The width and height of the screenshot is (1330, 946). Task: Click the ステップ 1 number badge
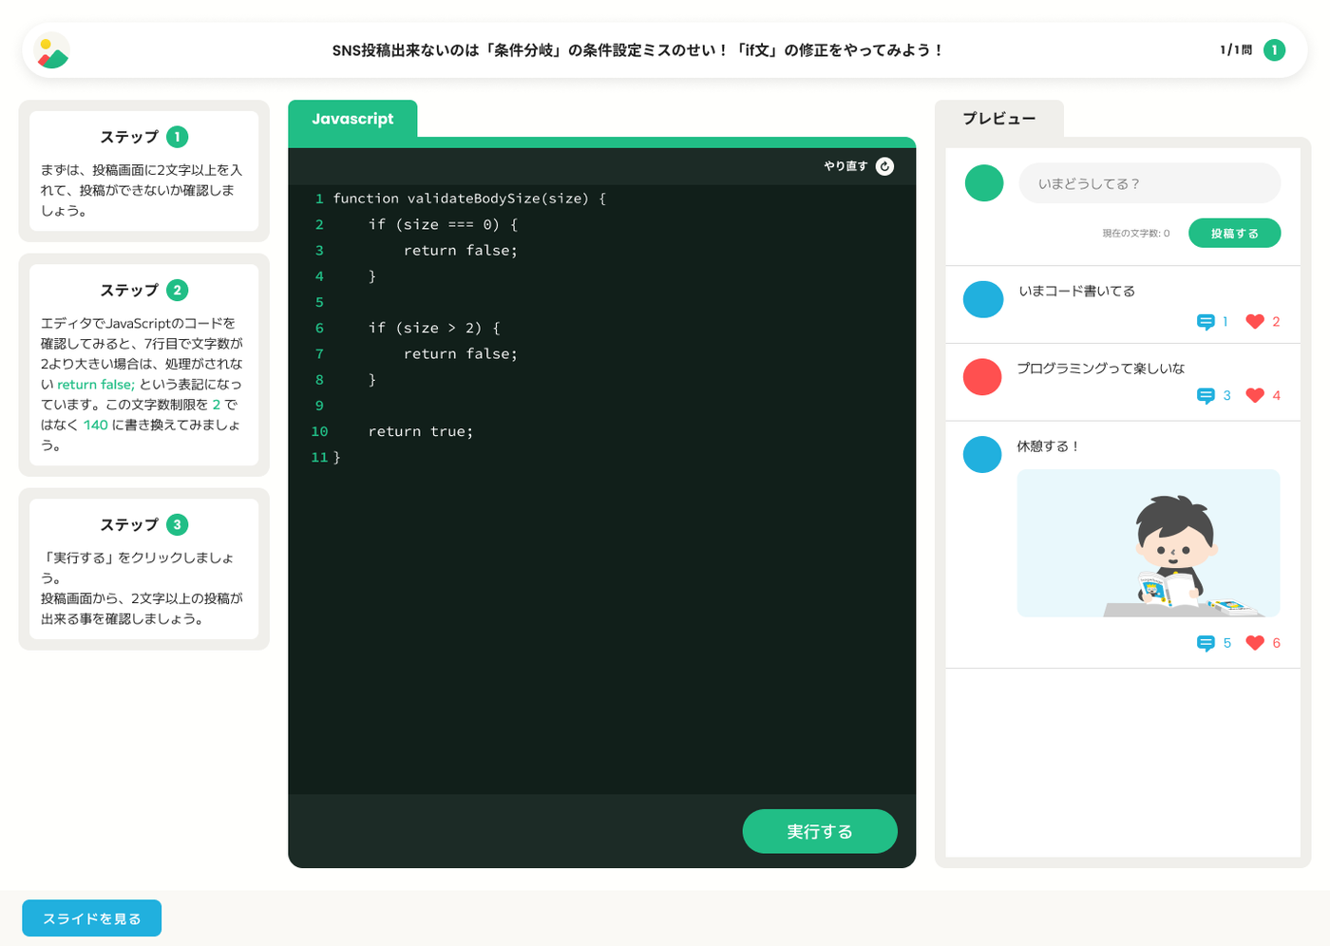(177, 137)
